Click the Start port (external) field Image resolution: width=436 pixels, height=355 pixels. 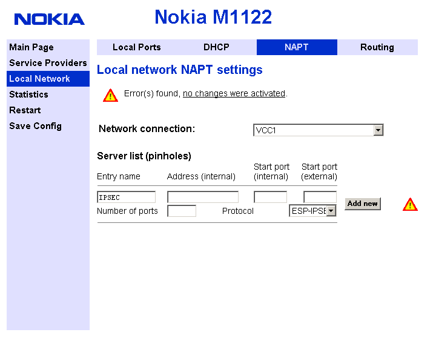tap(320, 197)
